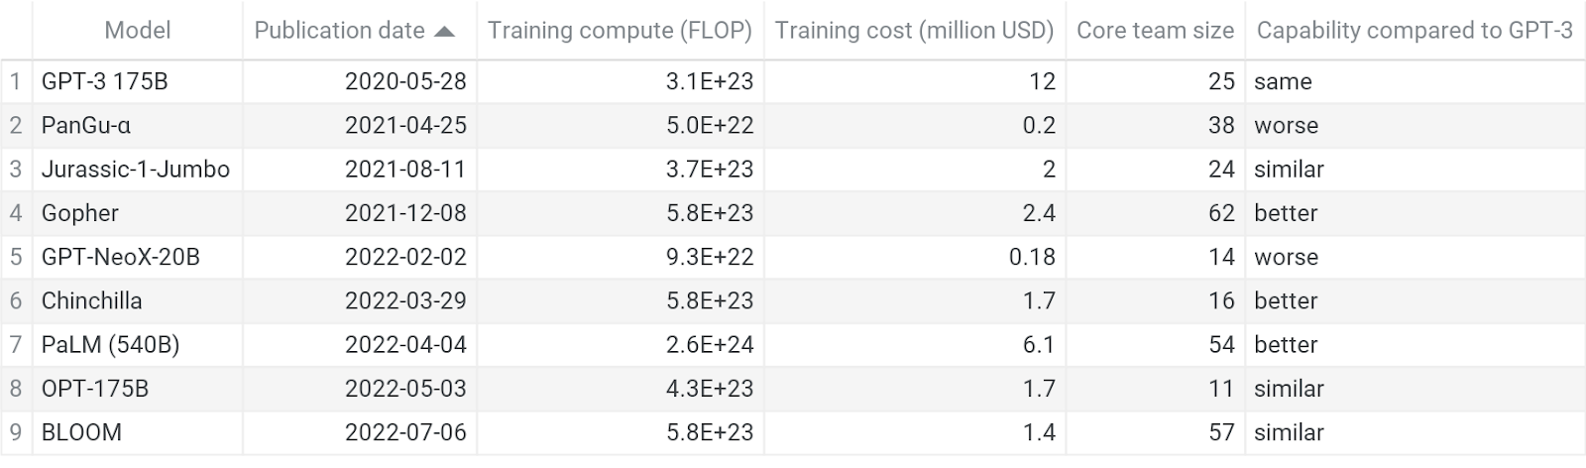Click the Publication date column header
Image resolution: width=1586 pixels, height=468 pixels.
click(x=339, y=31)
